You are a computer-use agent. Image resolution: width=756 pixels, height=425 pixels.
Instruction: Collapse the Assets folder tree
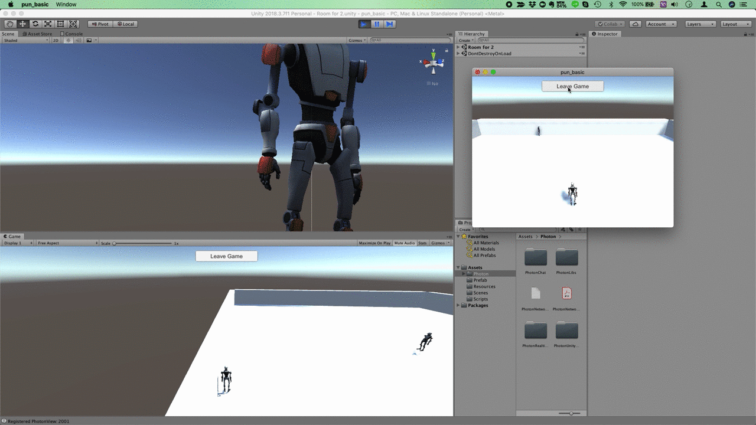point(459,268)
